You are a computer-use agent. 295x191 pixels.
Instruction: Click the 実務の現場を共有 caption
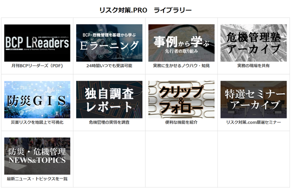pos(254,66)
